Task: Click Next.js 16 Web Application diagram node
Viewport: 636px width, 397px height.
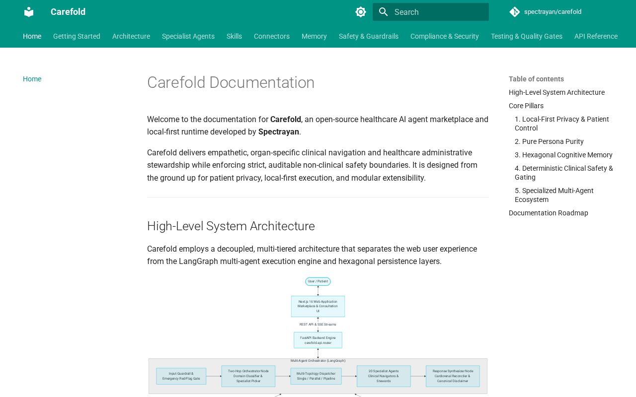Action: coord(318,306)
